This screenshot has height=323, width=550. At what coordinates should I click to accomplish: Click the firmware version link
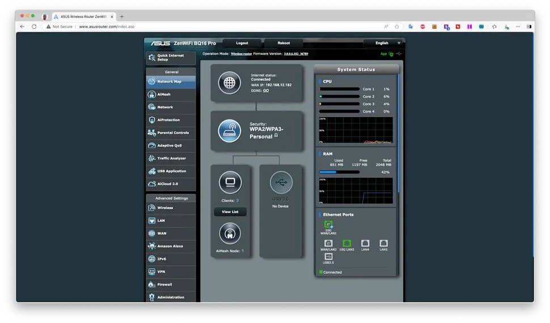coord(296,54)
